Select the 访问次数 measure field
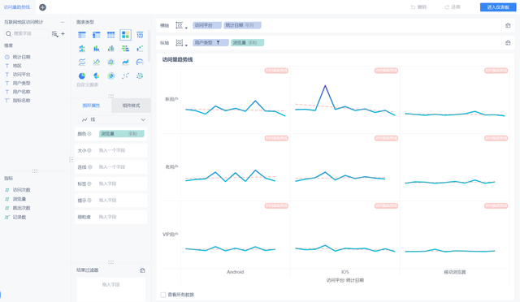The image size is (520, 302). (x=22, y=190)
